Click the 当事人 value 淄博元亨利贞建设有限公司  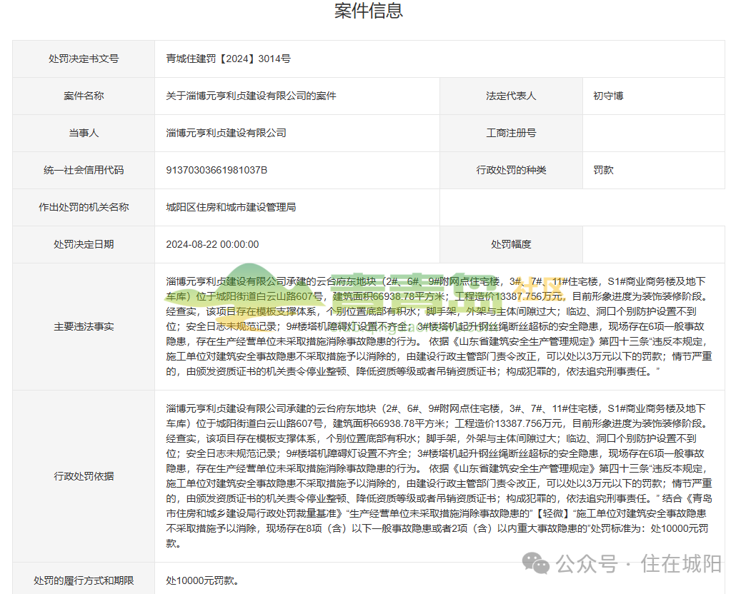click(226, 133)
